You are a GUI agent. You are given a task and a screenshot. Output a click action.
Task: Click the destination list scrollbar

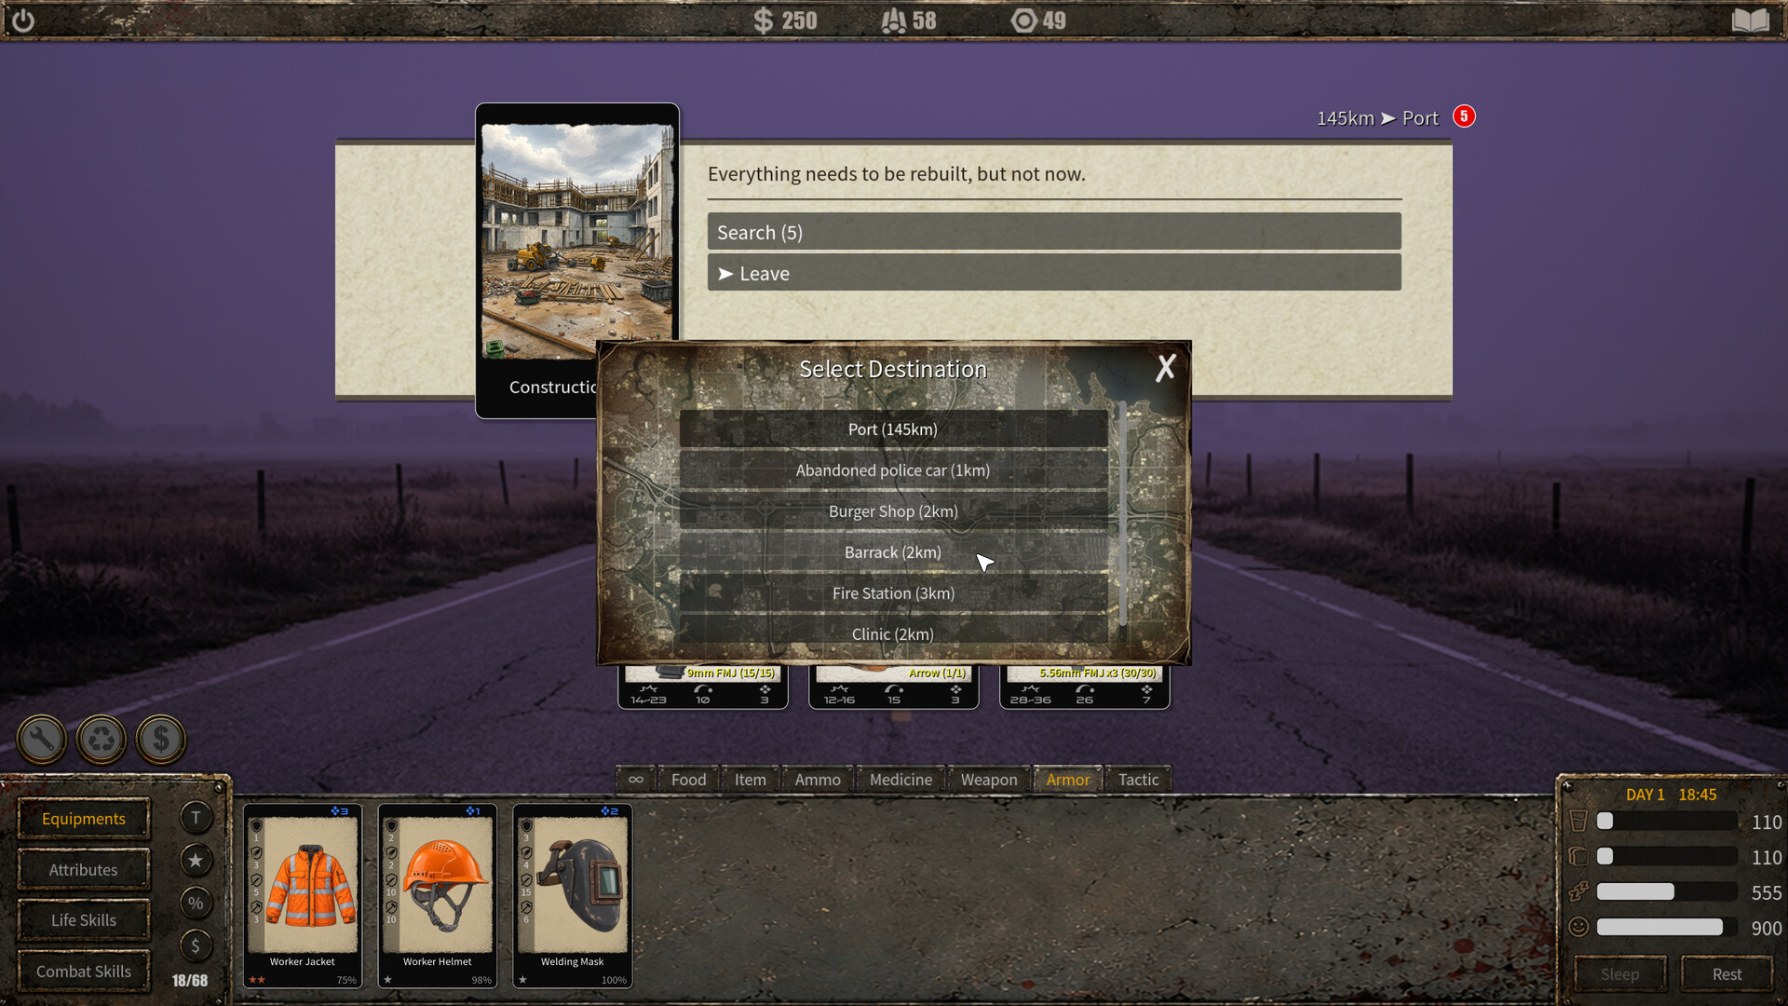1123,514
